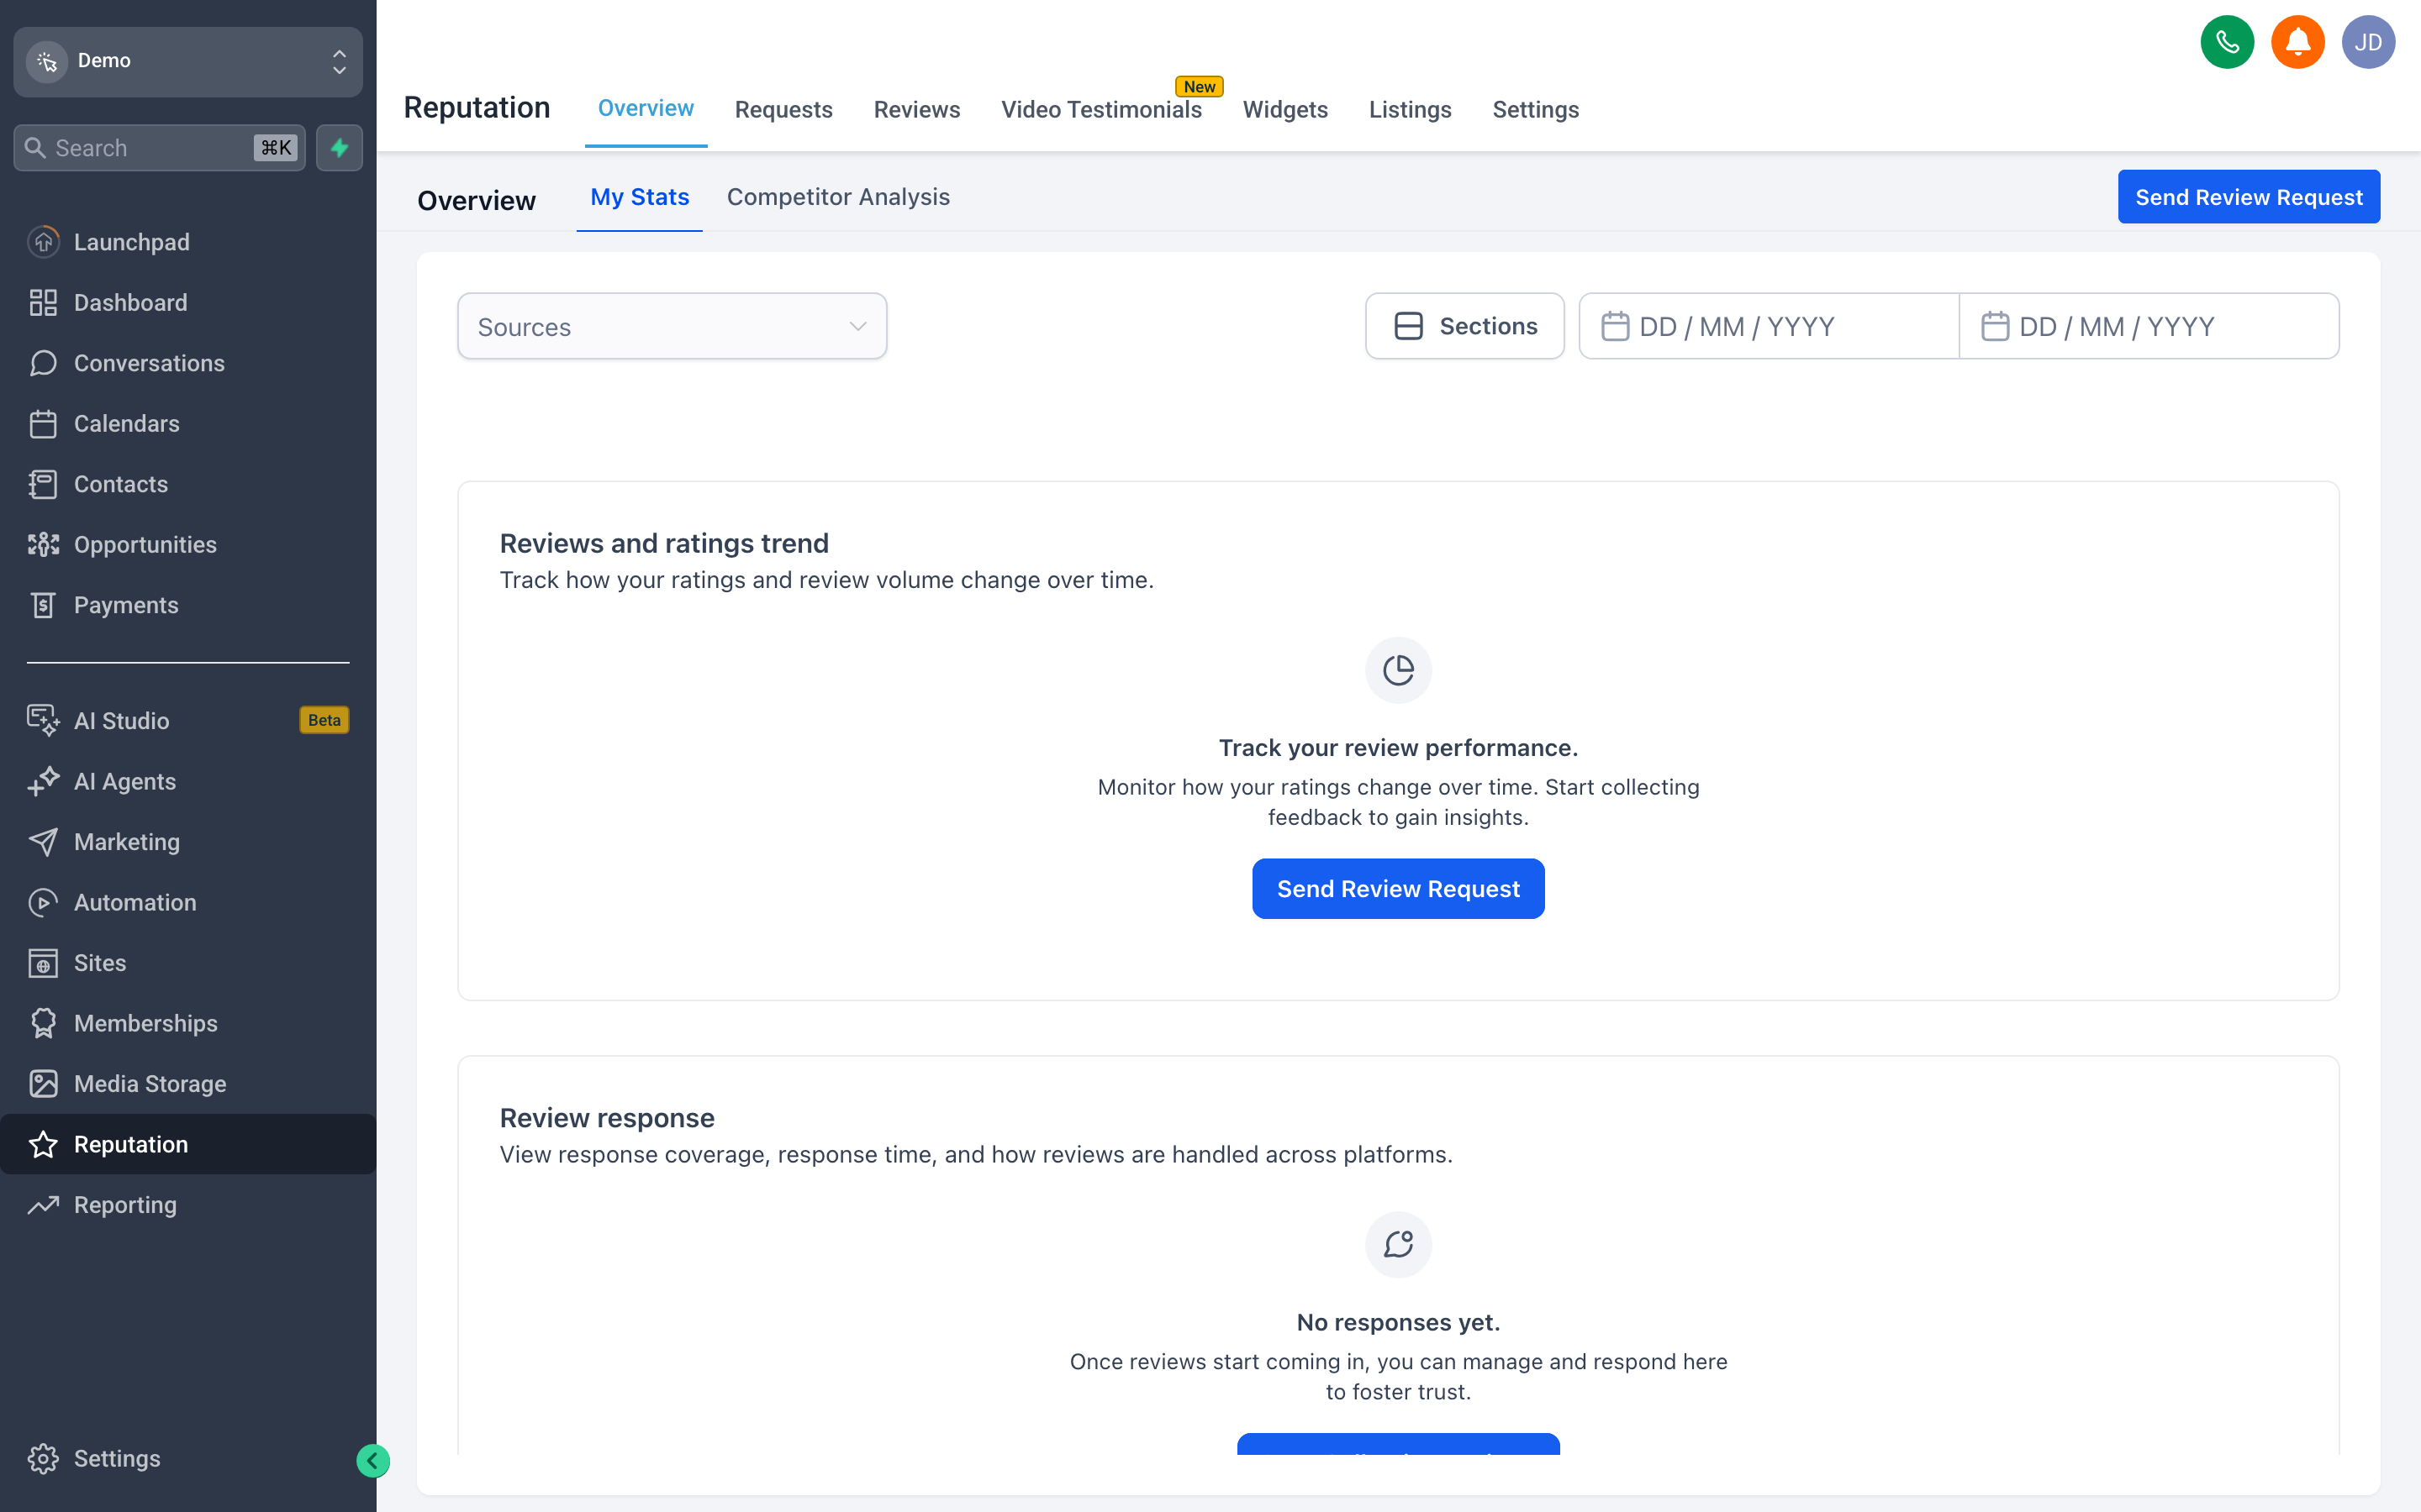Open the Reputation Settings tab
This screenshot has height=1512, width=2421.
(1535, 110)
